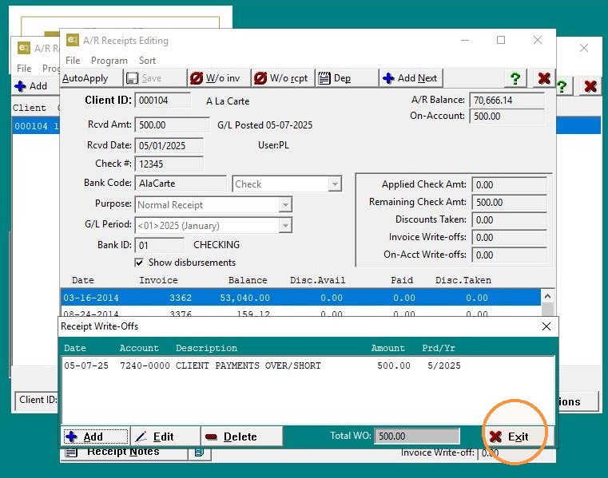Click the Bank Code field AlaCarte

[181, 184]
